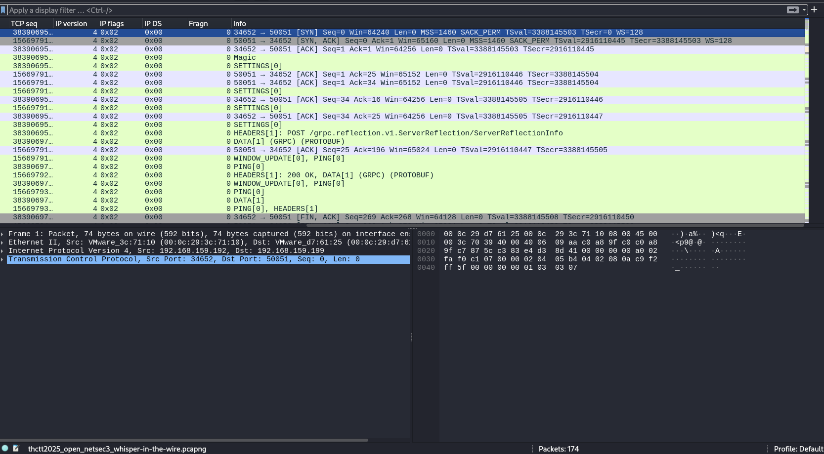Select the HEADERS[1]: POST ServerReflectionInfo packet
The height and width of the screenshot is (454, 824).
(402, 133)
